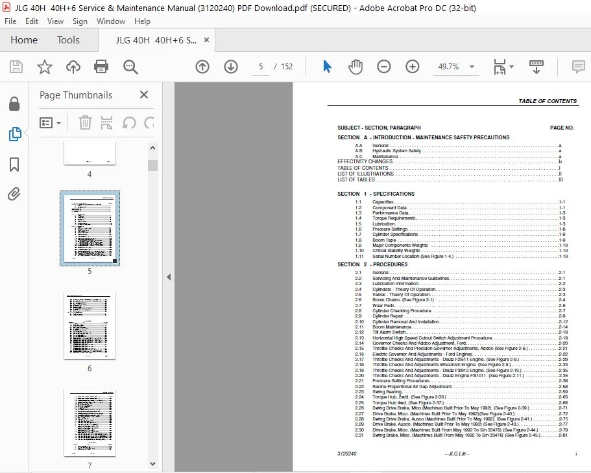Click 'SECTION 2 - PROCEDURES' heading
This screenshot has width=591, height=473.
pos(372,265)
